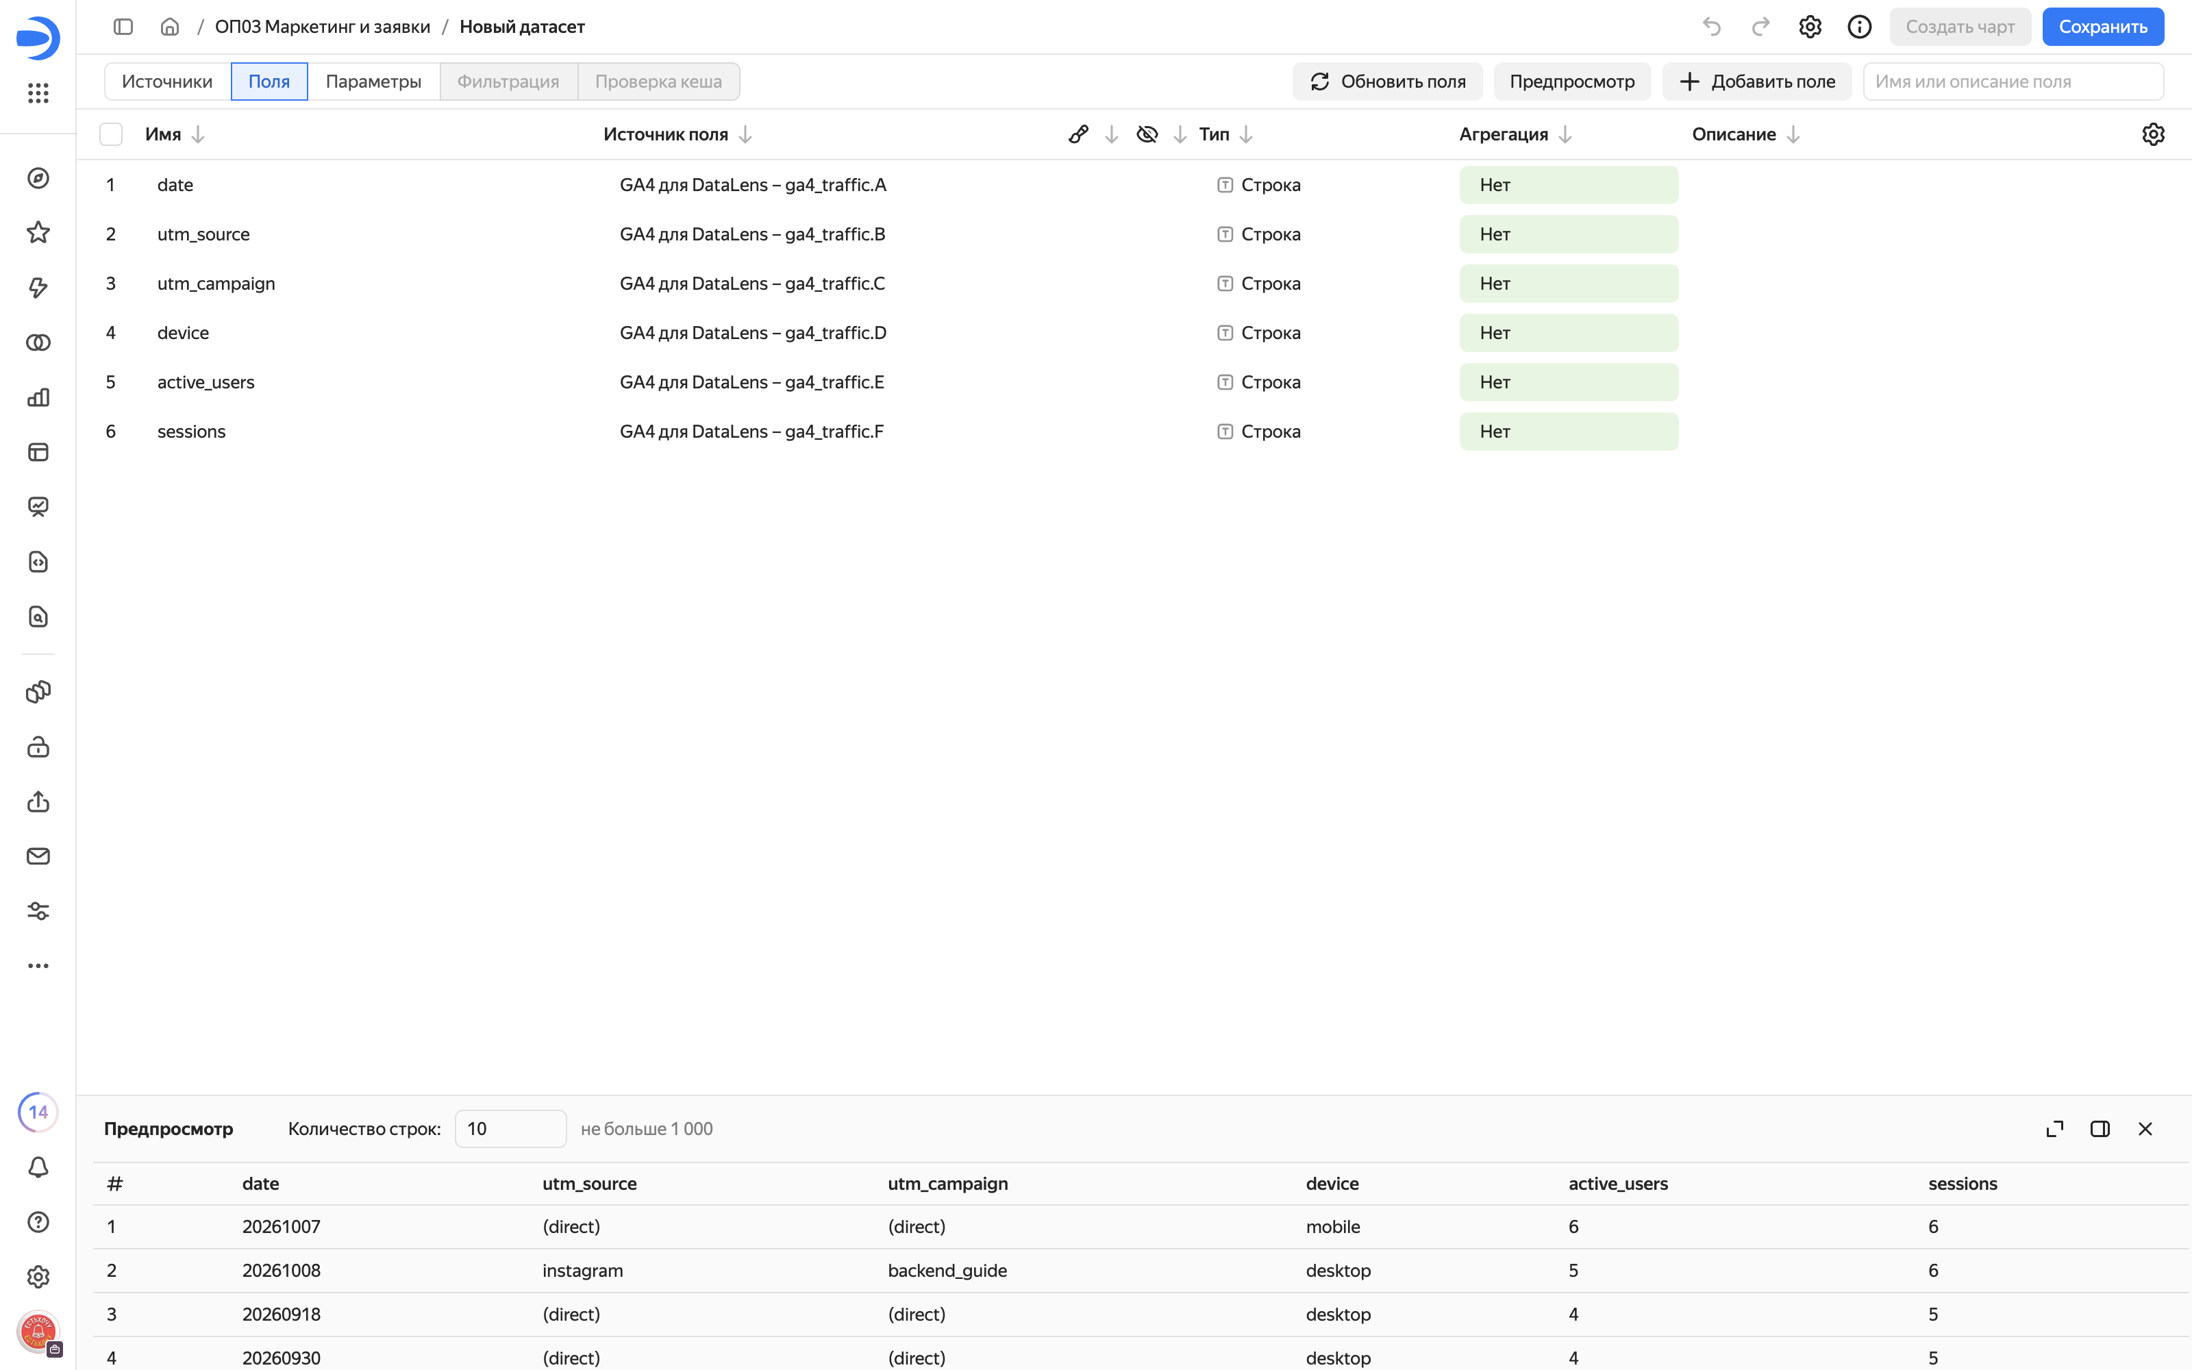The height and width of the screenshot is (1370, 2192).
Task: Switch to the Параметры tab
Action: click(x=373, y=82)
